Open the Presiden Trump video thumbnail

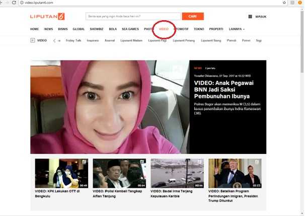tap(235, 173)
